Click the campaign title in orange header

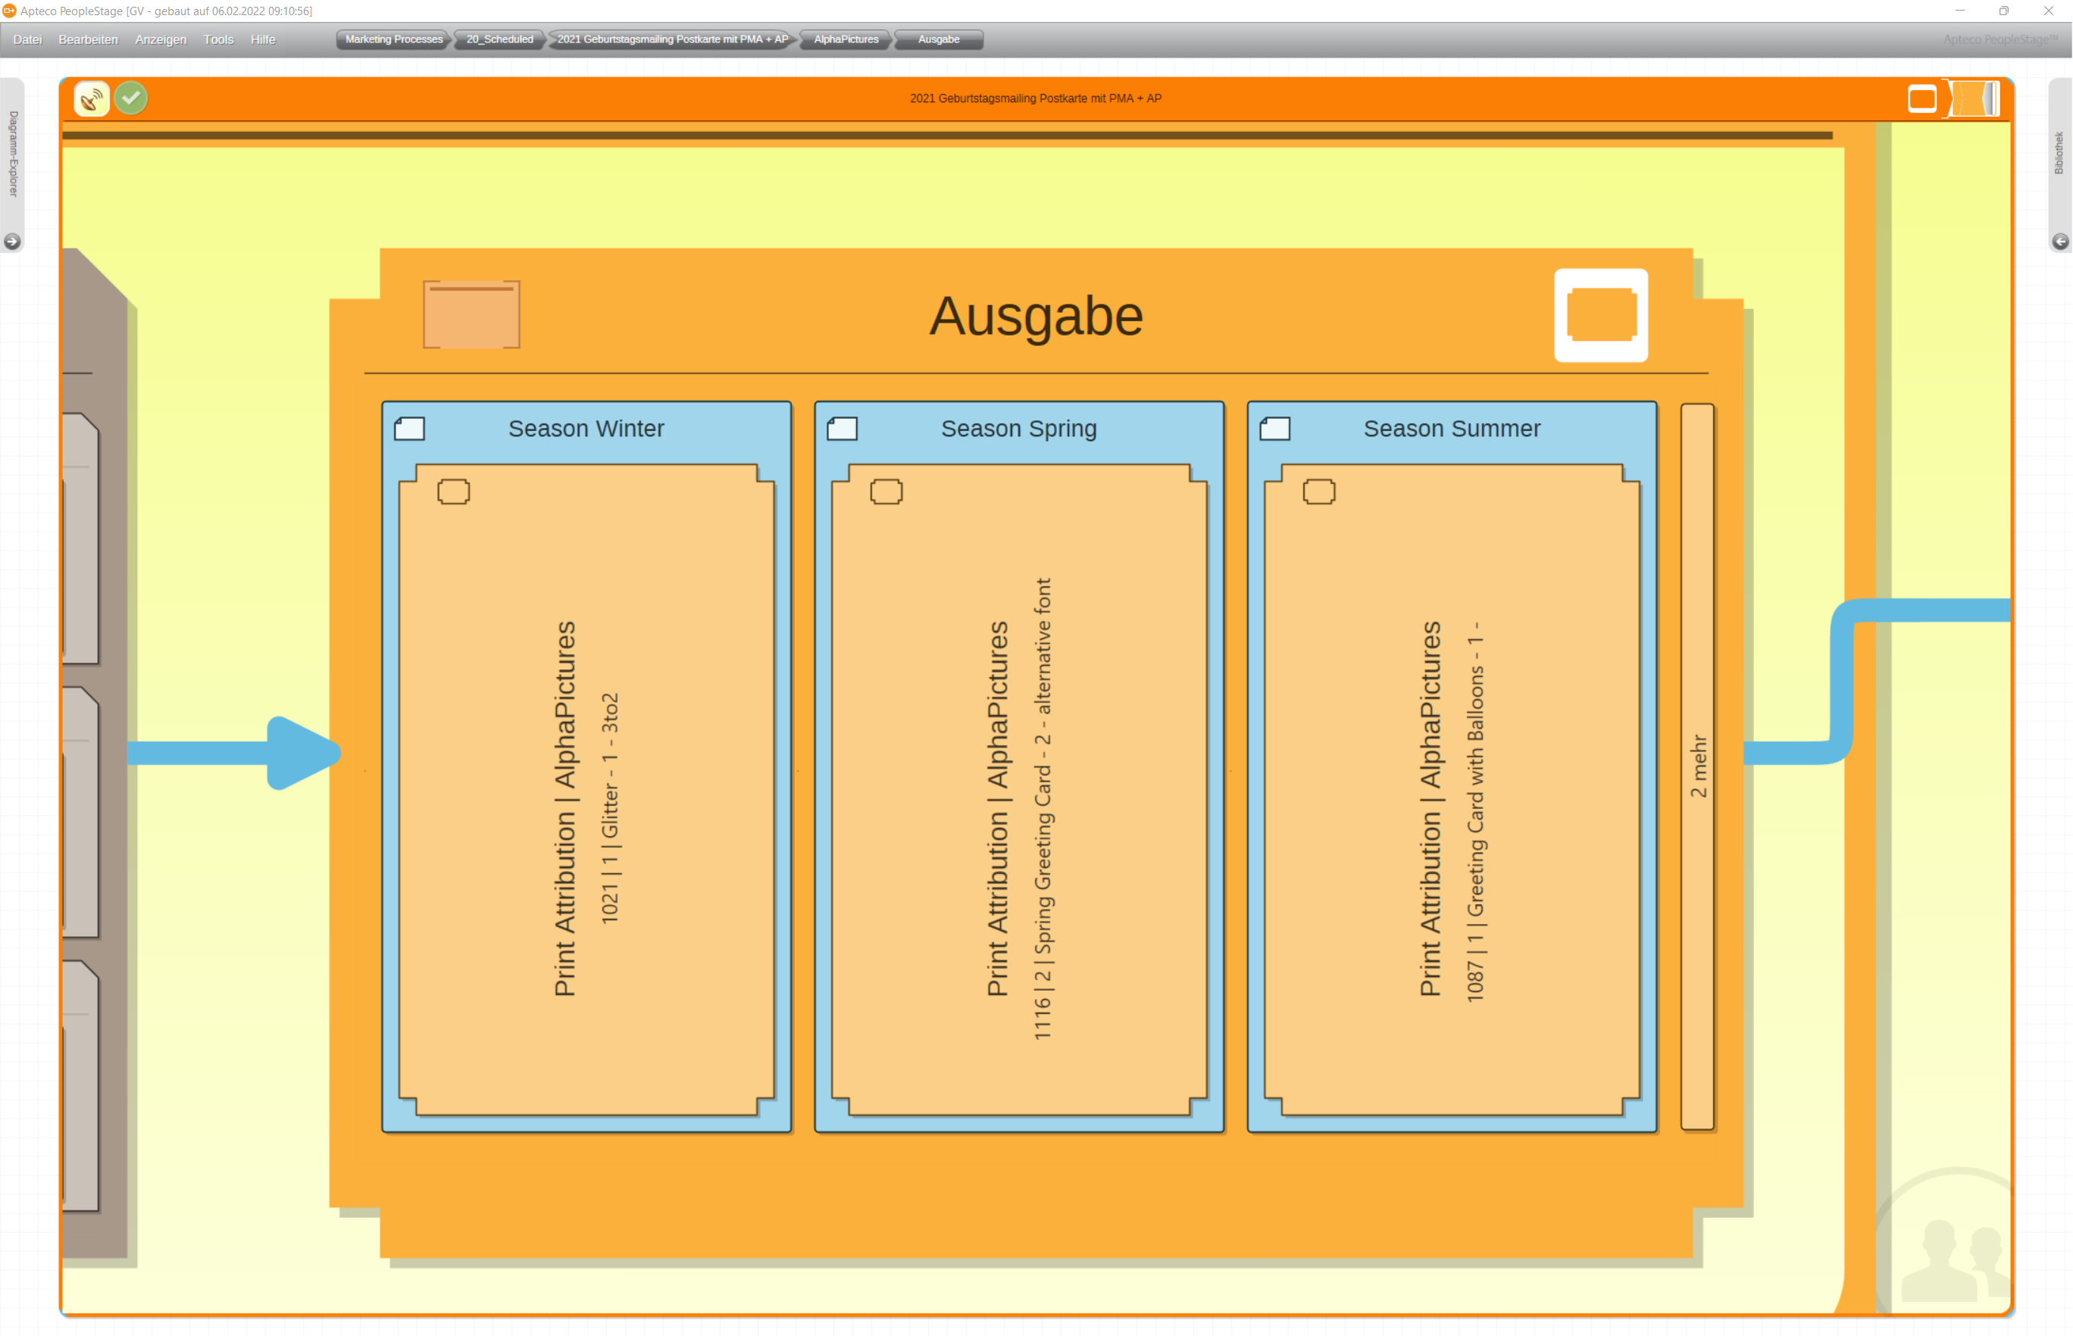(x=1035, y=98)
